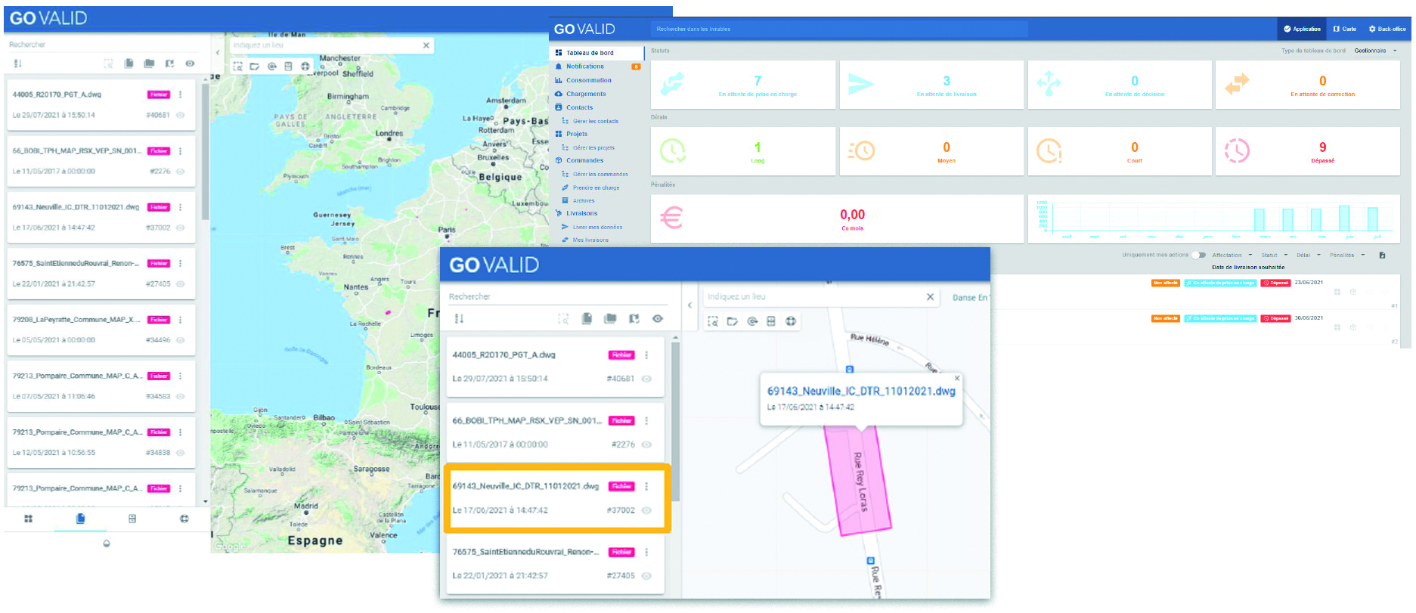
Task: Click the split-square tool on the France map toolbar
Action: (288, 67)
